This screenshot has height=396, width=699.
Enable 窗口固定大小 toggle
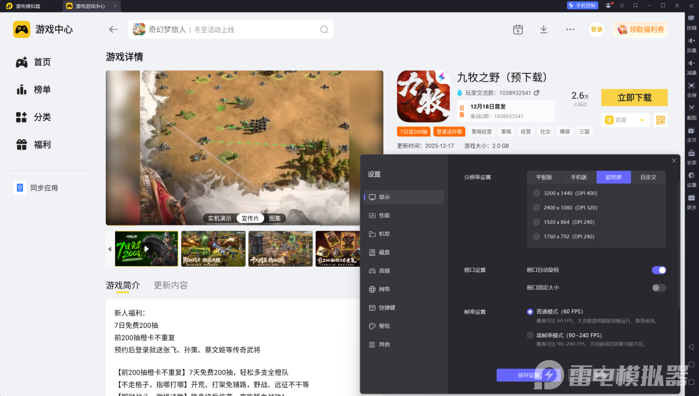pyautogui.click(x=659, y=288)
